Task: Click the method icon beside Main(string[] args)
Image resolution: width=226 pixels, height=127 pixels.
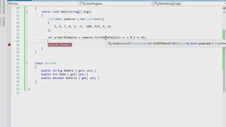Action: pos(156,4)
